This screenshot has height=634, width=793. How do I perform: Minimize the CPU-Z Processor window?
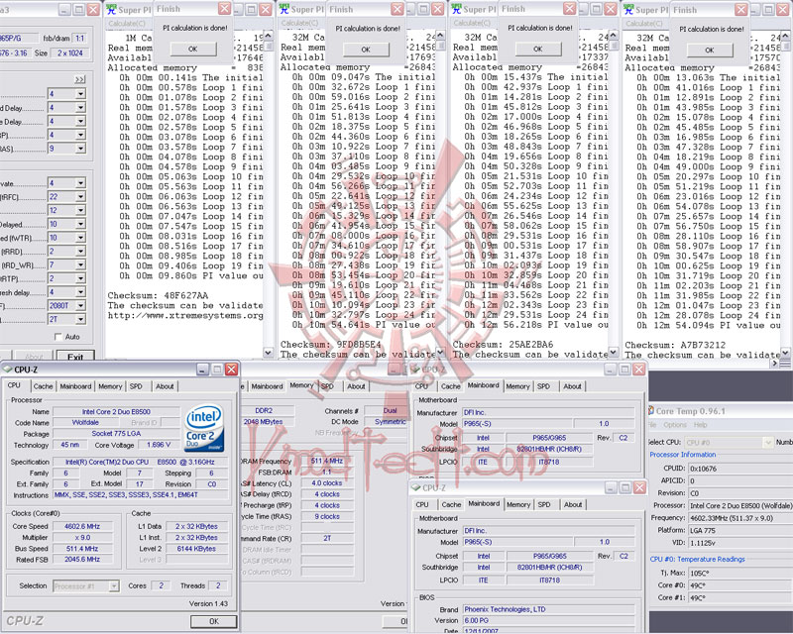point(202,370)
